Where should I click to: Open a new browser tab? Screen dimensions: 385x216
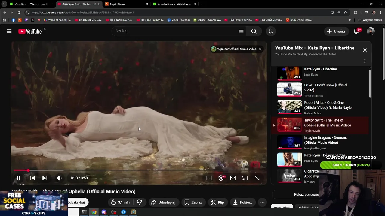pyautogui.click(x=202, y=4)
